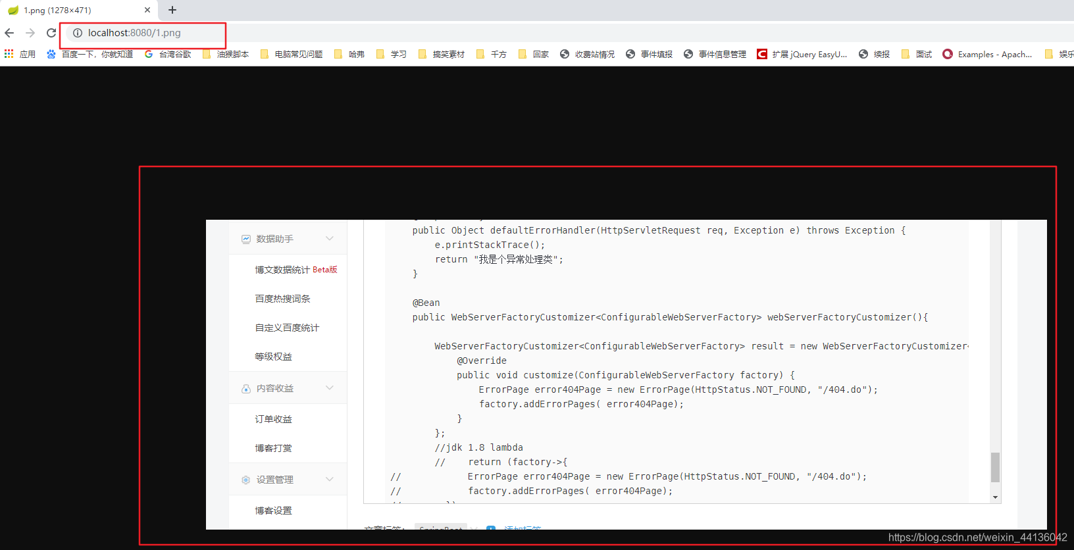Open 博文数据统计 Beta版 in sidebar

pyautogui.click(x=296, y=270)
